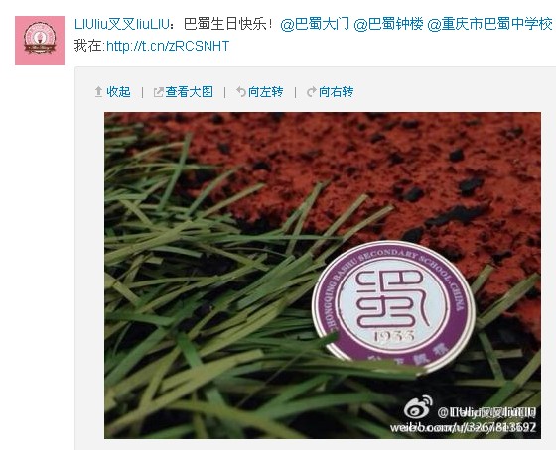Click the Weibo eye logo watermark
Screen dimensions: 556x450
coord(418,407)
